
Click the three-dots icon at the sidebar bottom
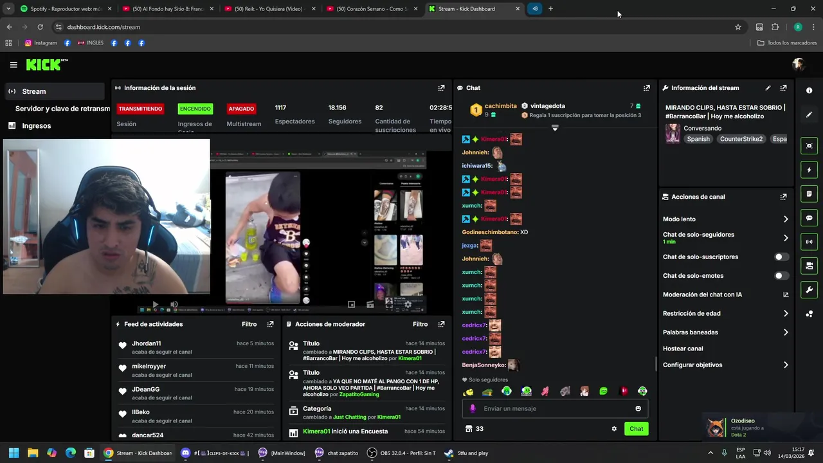coord(809,314)
